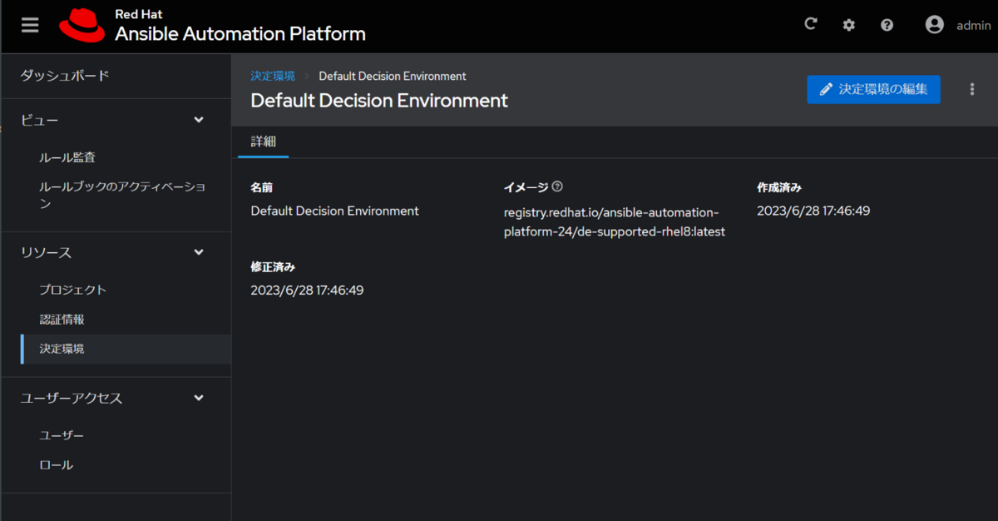
Task: Click the Red Hat logo
Action: [x=81, y=25]
